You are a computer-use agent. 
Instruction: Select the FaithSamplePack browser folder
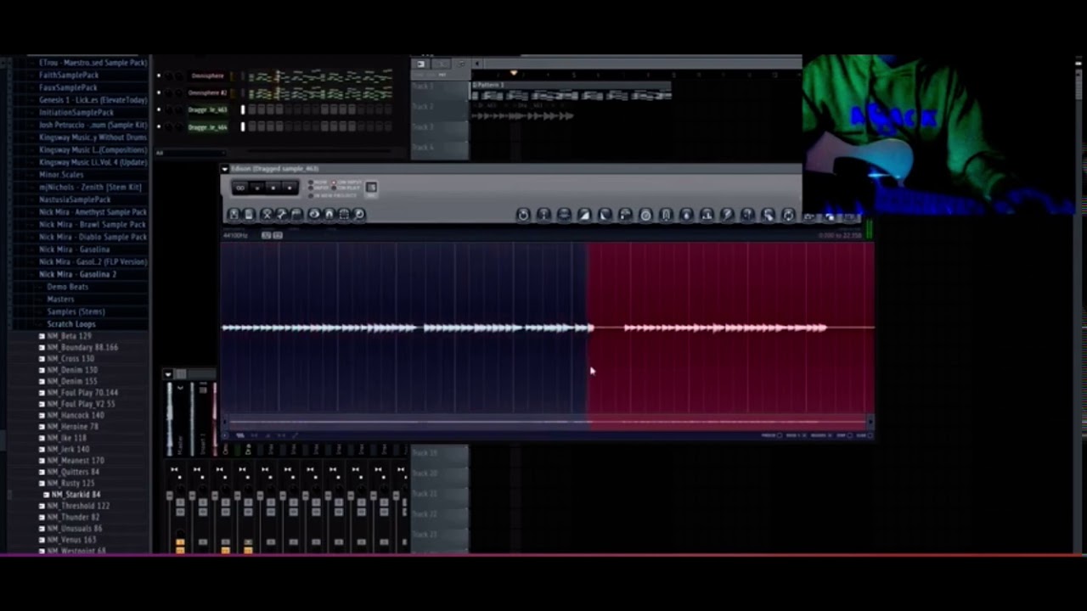click(x=69, y=75)
